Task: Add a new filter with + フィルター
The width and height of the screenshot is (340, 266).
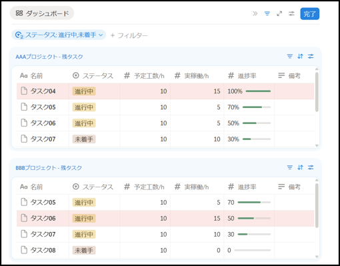Action: [x=129, y=35]
